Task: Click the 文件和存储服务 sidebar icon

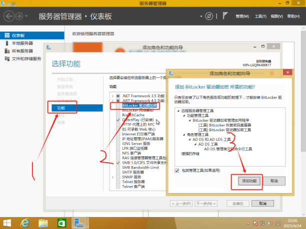Action: 7,59
